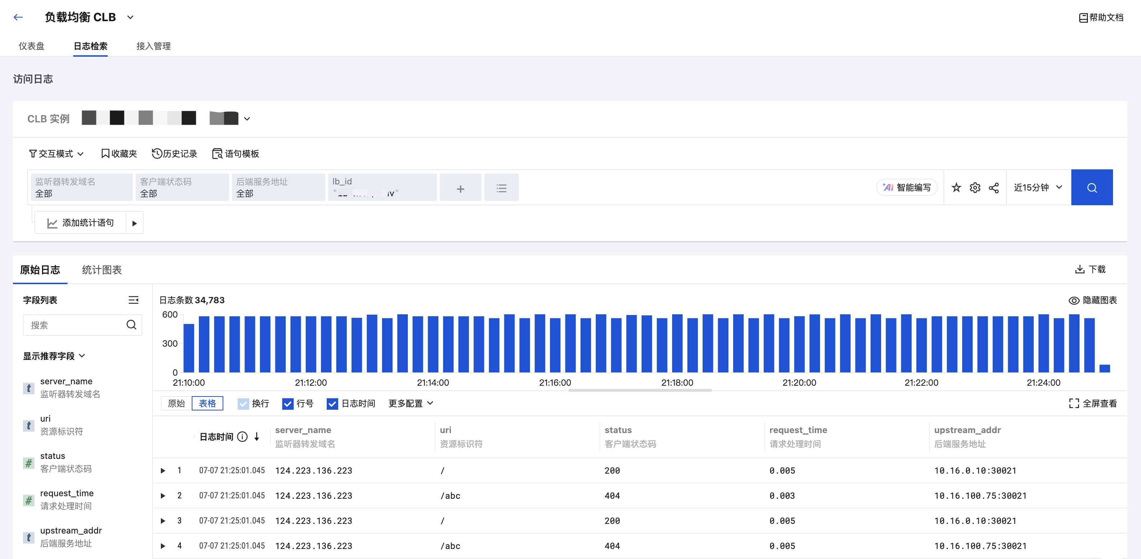Image resolution: width=1141 pixels, height=559 pixels.
Task: Toggle the 换行 line wrap checkbox
Action: point(243,404)
